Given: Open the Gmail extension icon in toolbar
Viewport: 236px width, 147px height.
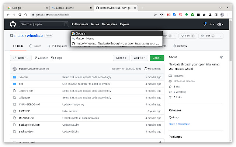Looking at the screenshot, I should (x=169, y=15).
